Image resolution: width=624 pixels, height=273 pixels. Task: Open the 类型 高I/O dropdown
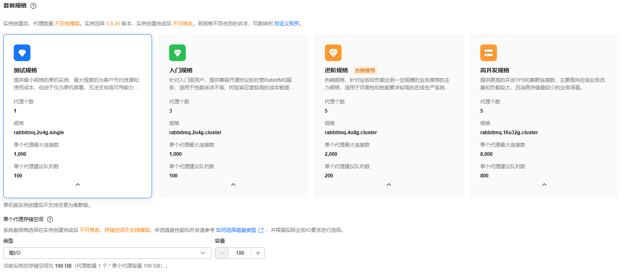tap(107, 253)
